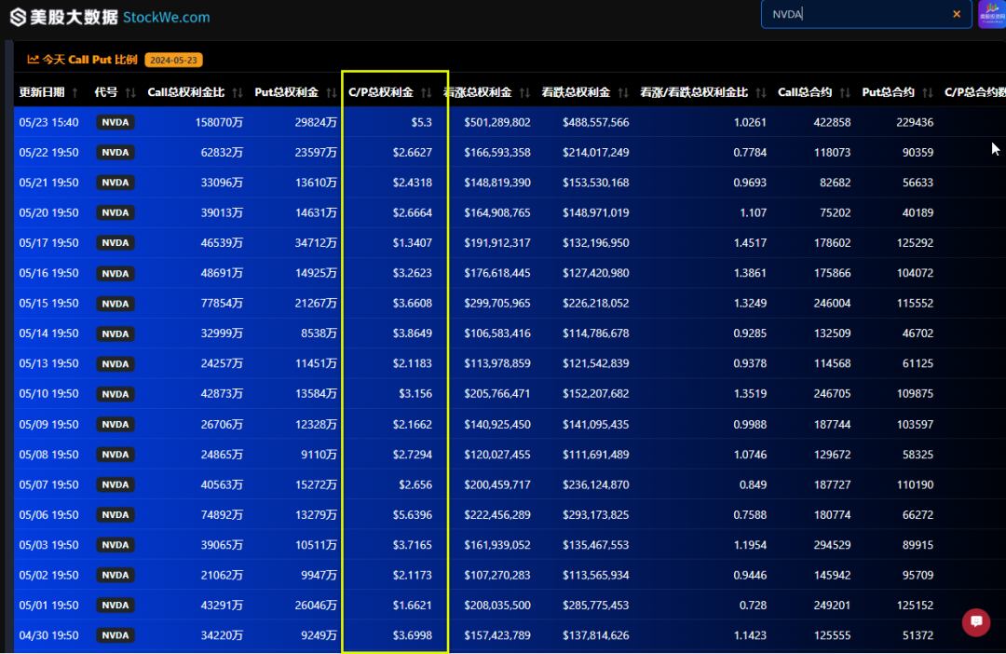
Task: Select the 2024-05-23 date badge
Action: (173, 60)
